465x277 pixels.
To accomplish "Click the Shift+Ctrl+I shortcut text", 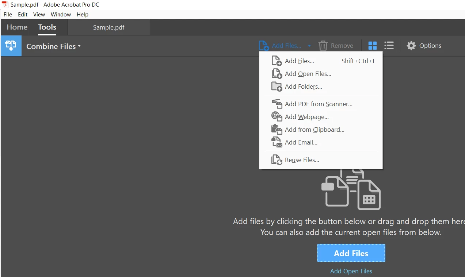I will [x=358, y=61].
